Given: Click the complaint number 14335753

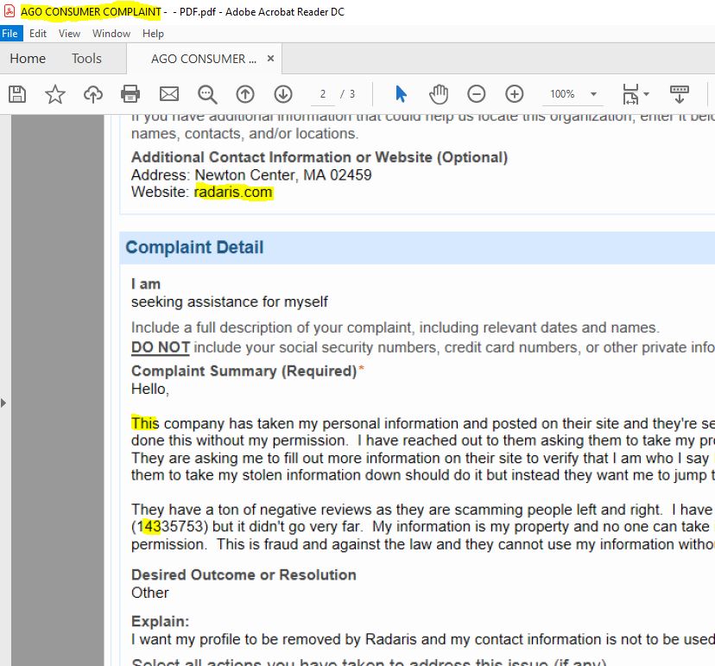Looking at the screenshot, I should (169, 526).
